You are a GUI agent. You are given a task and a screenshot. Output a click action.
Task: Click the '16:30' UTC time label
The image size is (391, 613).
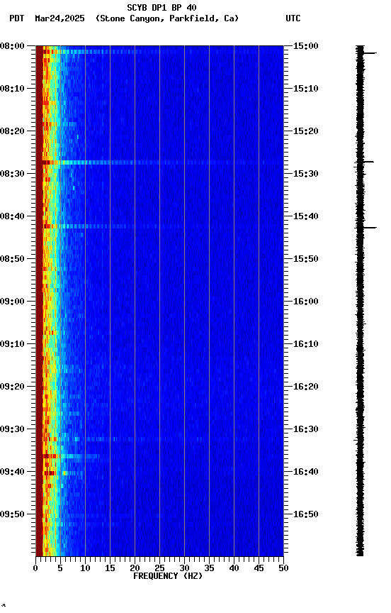[306, 429]
